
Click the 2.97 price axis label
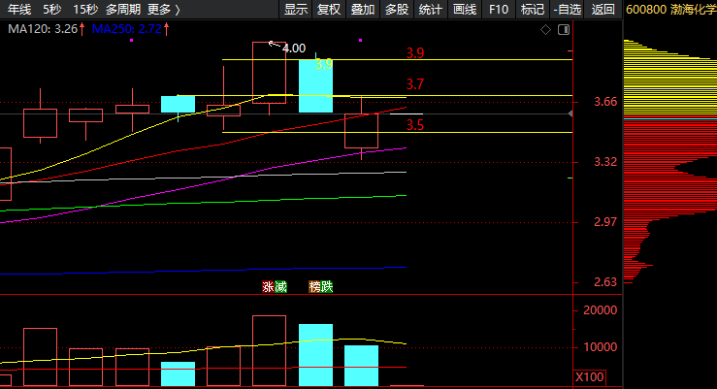point(605,222)
